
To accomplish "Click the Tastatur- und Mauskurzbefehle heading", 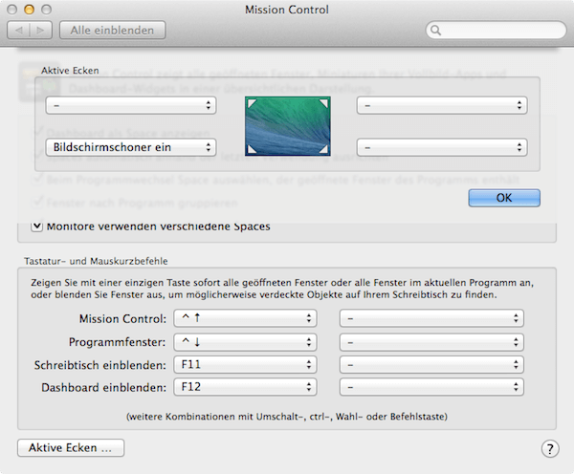I will click(96, 261).
